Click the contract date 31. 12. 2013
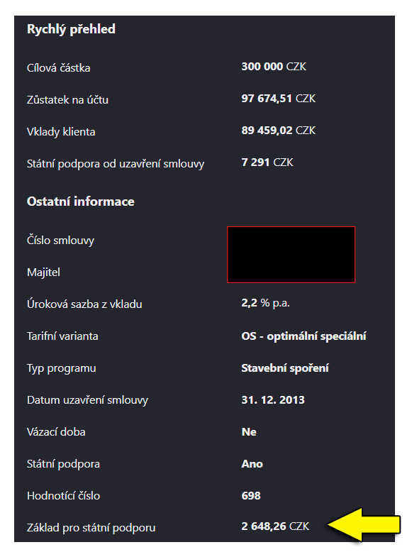The height and width of the screenshot is (552, 412). click(273, 400)
